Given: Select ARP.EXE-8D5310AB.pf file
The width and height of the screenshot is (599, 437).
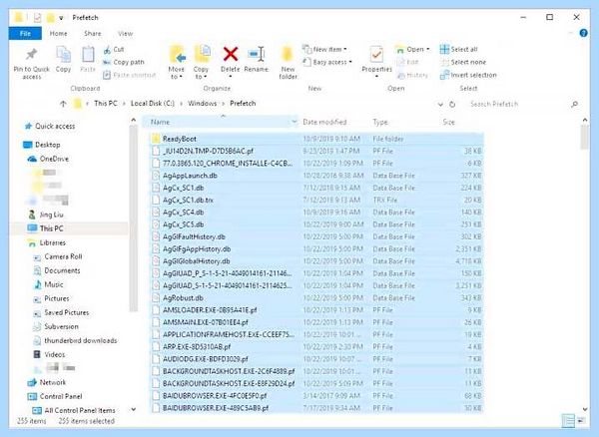Looking at the screenshot, I should pos(316,346).
